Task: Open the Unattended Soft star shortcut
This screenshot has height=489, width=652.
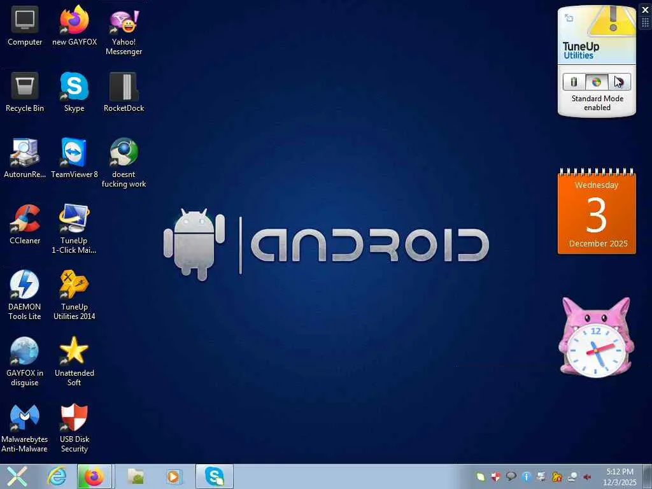Action: click(x=74, y=362)
